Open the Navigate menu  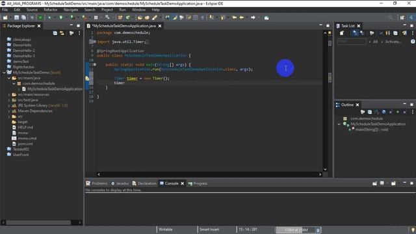[71, 10]
